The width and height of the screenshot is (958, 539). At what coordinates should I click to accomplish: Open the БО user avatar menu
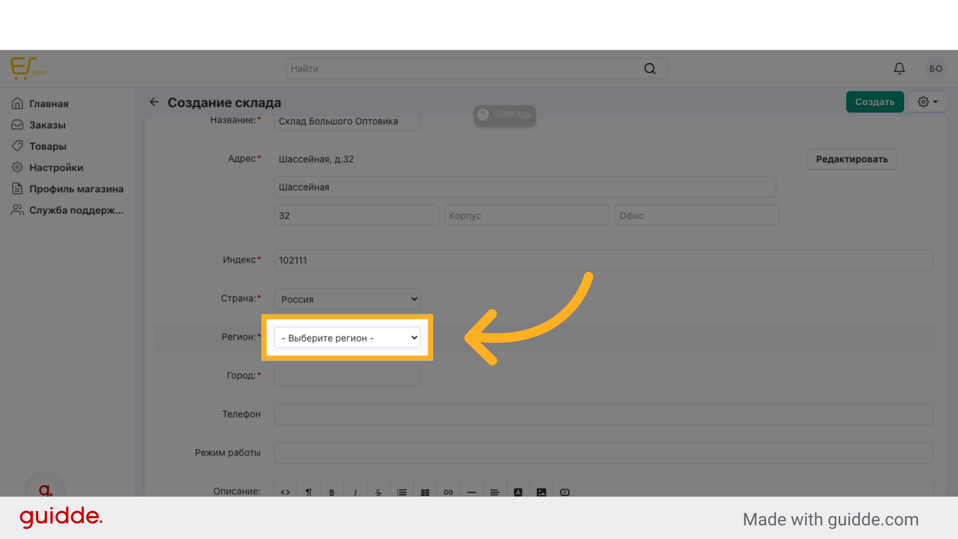tap(936, 68)
